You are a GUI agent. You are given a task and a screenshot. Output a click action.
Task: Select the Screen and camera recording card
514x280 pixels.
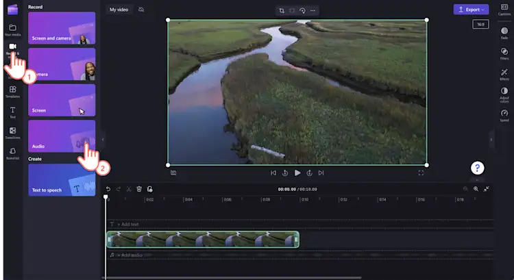click(x=62, y=28)
